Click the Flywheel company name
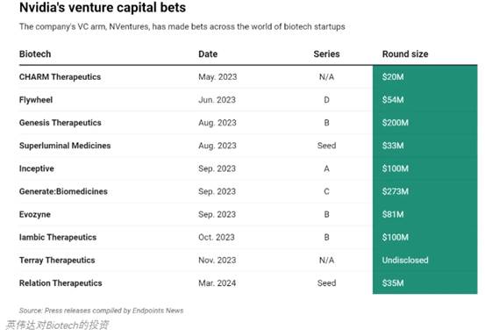Viewport: 485px width, 336px height. [x=36, y=100]
